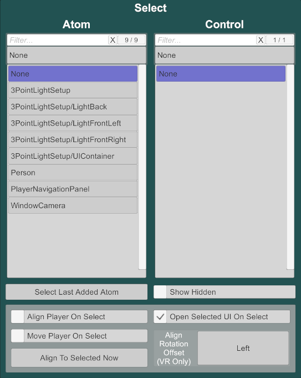Click Align To Selected Now button
301x378 pixels.
pyautogui.click(x=79, y=358)
